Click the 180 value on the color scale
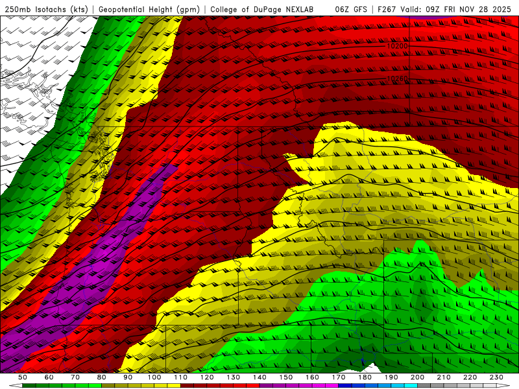 tap(365, 377)
